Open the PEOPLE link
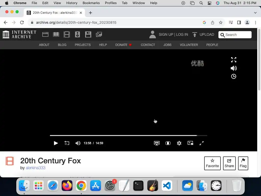 [212, 45]
